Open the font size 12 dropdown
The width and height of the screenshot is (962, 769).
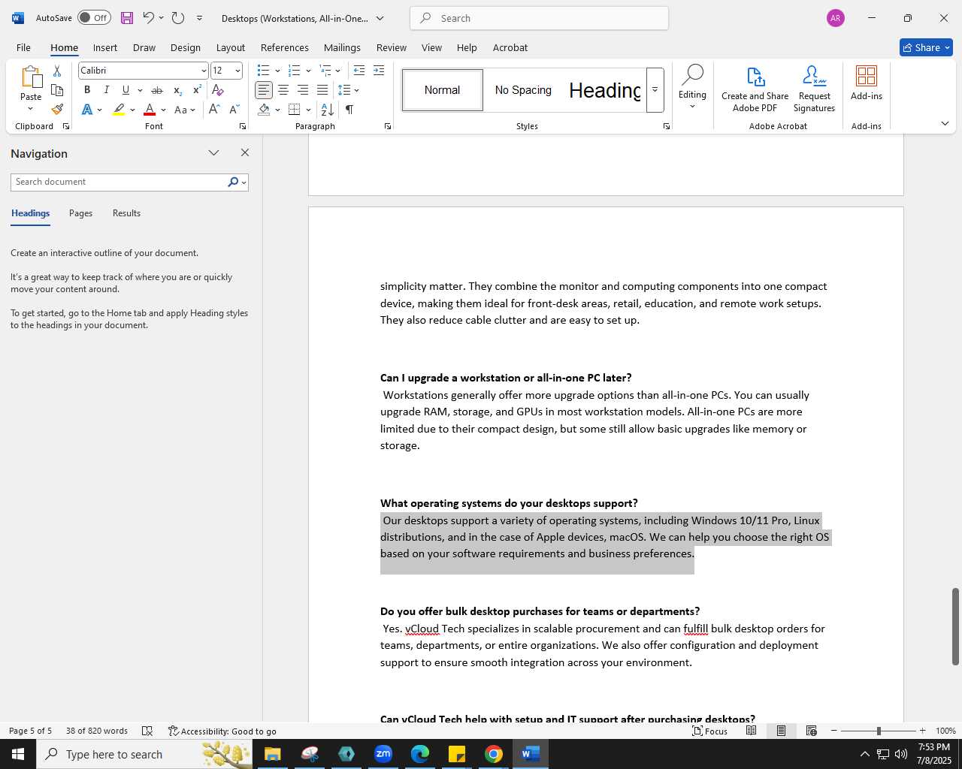pyautogui.click(x=237, y=71)
